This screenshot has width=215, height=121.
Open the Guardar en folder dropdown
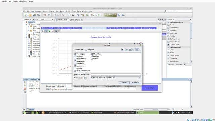123,50
